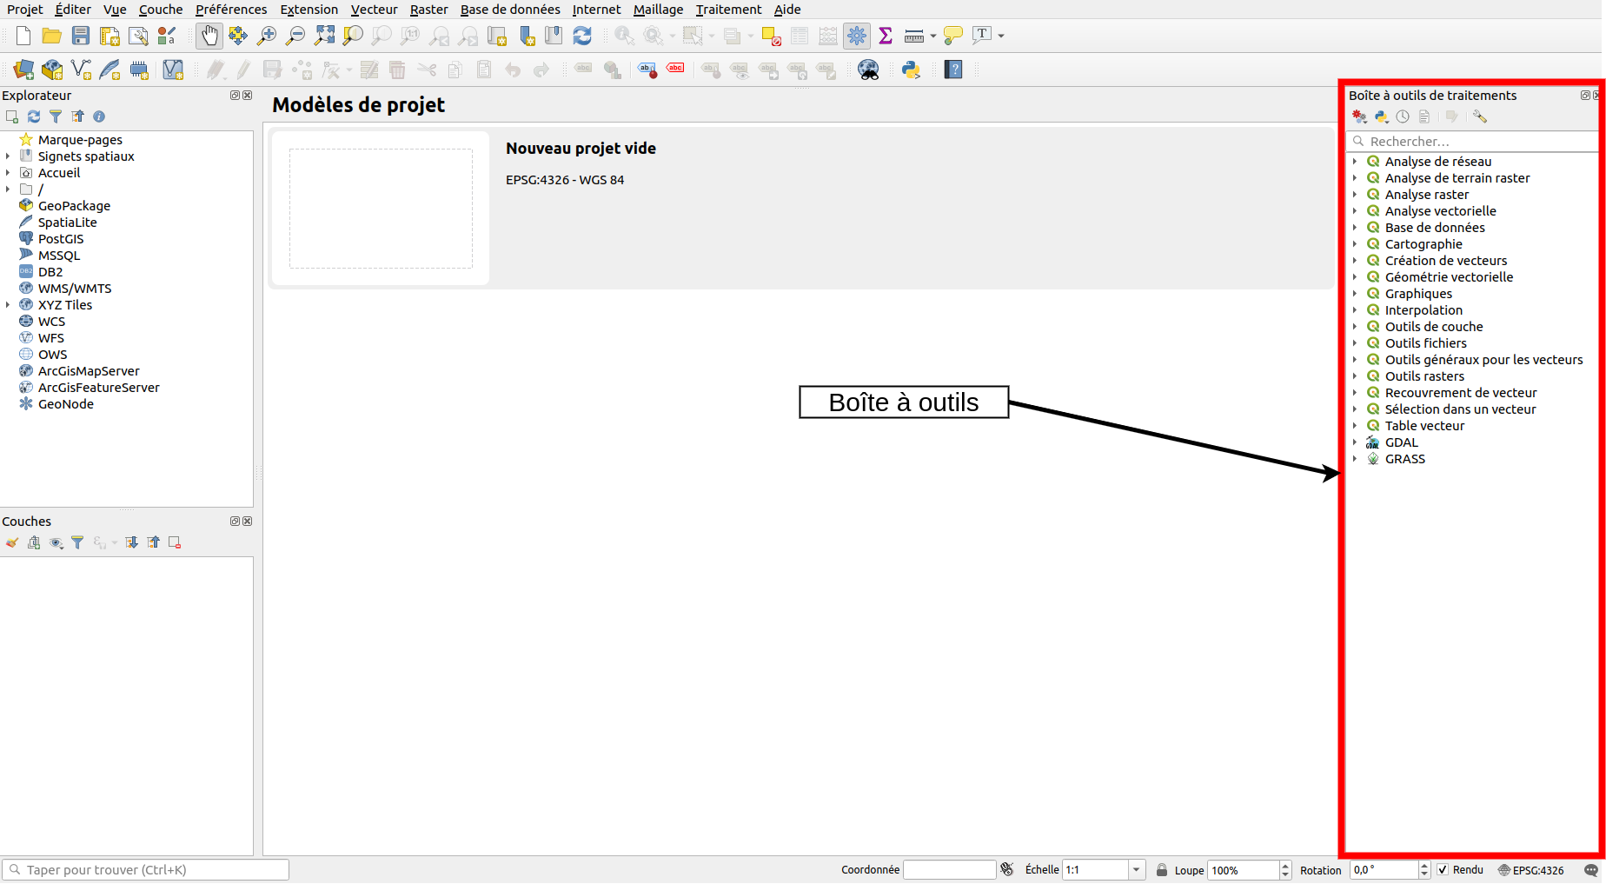Expand the GDAL tools group
The image size is (1606, 884).
coord(1355,442)
